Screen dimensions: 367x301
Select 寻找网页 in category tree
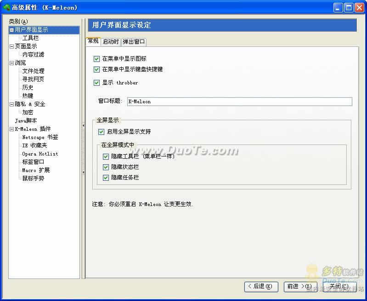click(x=33, y=79)
